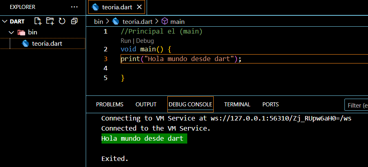Switch to the OUTPUT tab

pyautogui.click(x=146, y=104)
